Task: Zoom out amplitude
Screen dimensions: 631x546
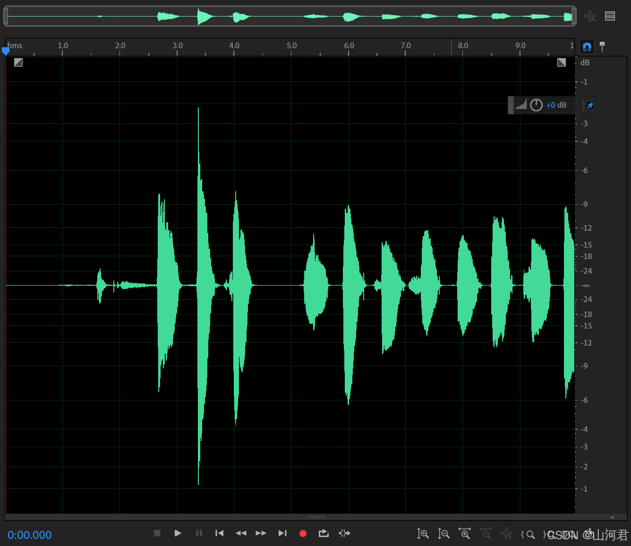Action: pos(443,534)
